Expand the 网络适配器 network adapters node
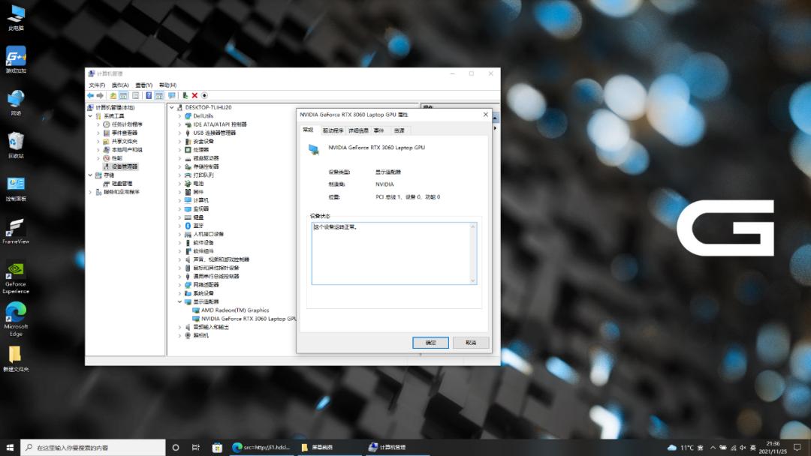Image resolution: width=811 pixels, height=456 pixels. pos(180,285)
